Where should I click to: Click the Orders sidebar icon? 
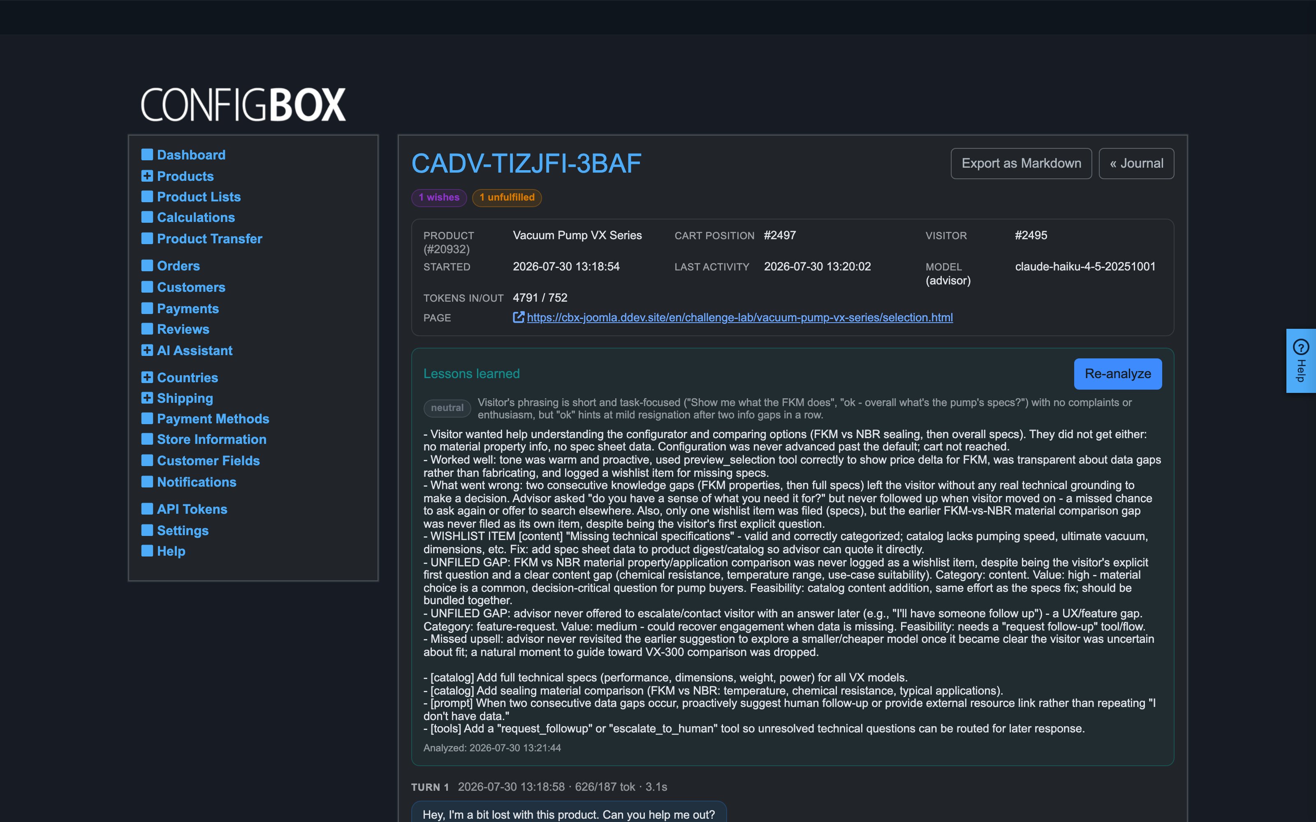(147, 266)
